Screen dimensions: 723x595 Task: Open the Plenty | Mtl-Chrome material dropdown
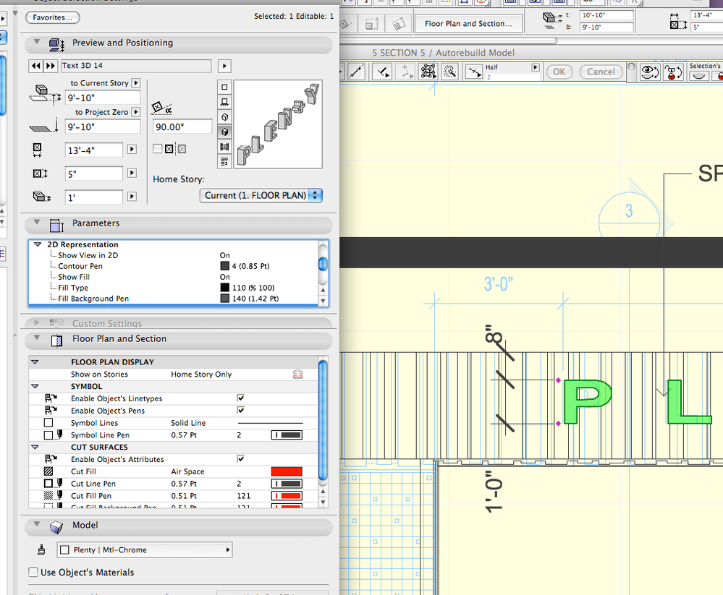point(145,550)
